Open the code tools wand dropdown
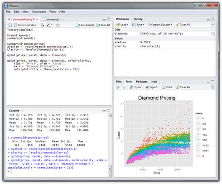This screenshot has width=222, height=184. pos(49,25)
